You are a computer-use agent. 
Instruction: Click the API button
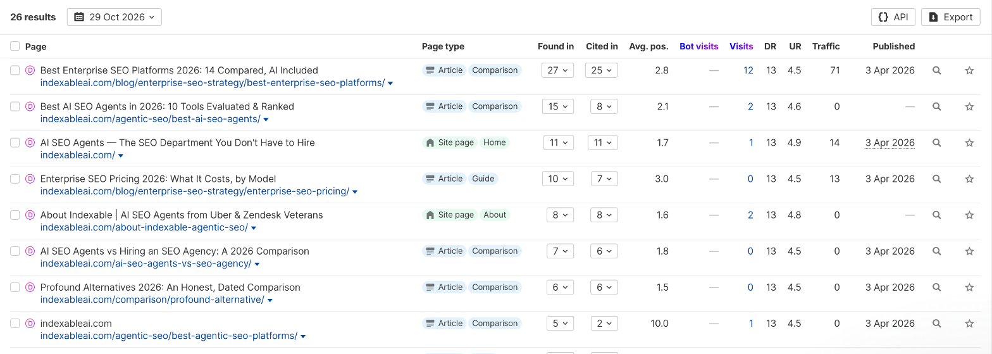pyautogui.click(x=893, y=17)
